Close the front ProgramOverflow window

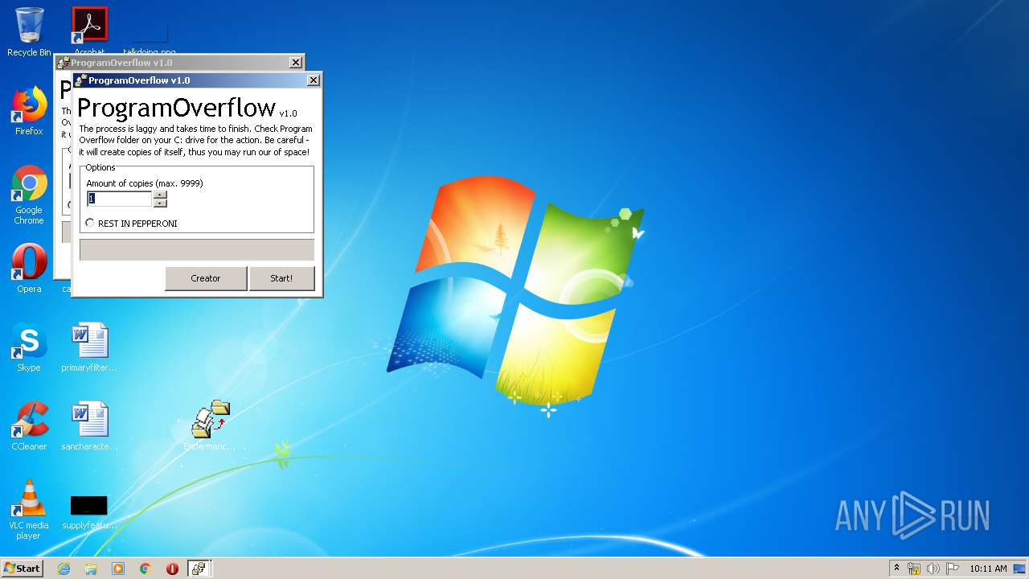pos(314,80)
